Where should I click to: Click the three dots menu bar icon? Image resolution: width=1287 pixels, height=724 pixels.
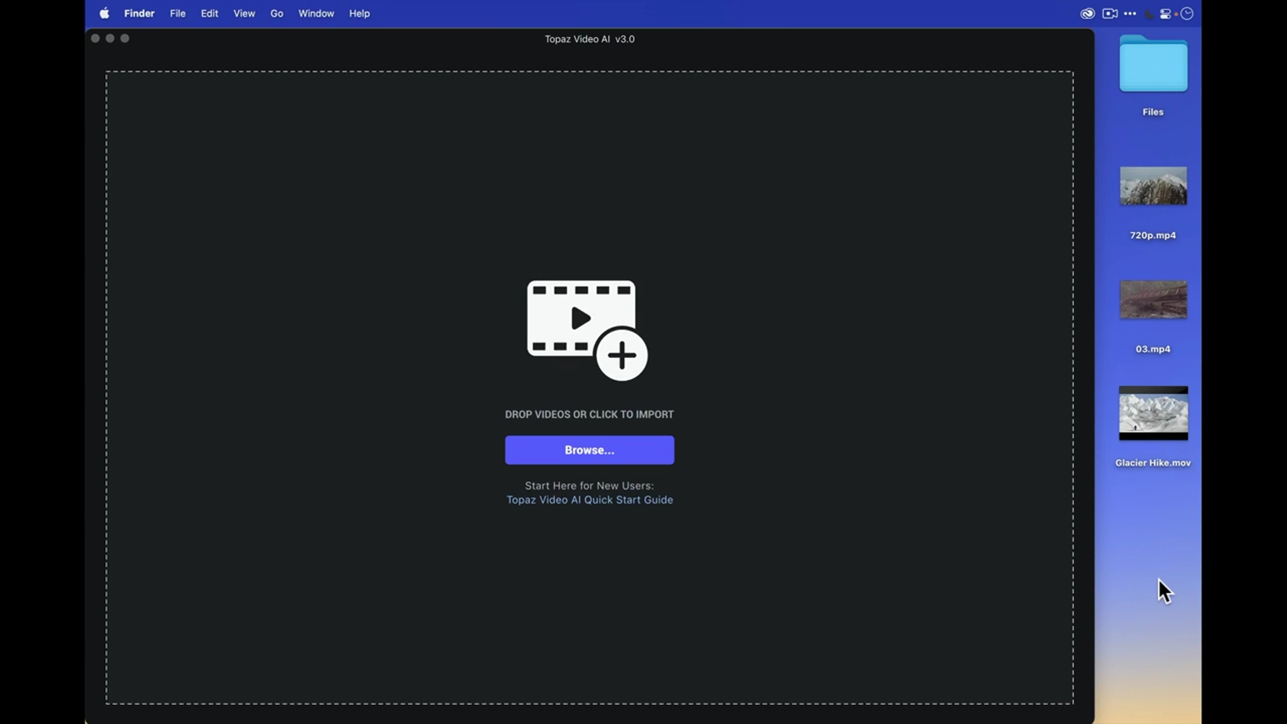coord(1130,13)
